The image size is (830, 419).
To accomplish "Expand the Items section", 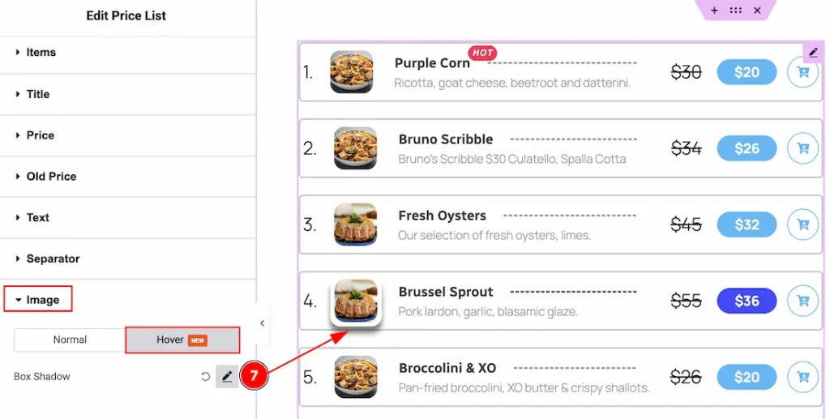I will pyautogui.click(x=41, y=53).
